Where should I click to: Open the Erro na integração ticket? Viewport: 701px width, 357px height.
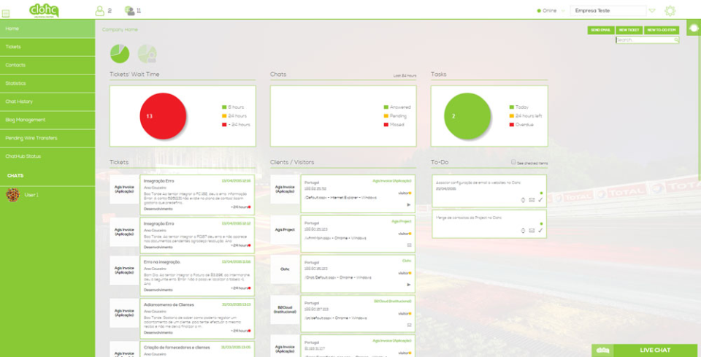coord(197,276)
